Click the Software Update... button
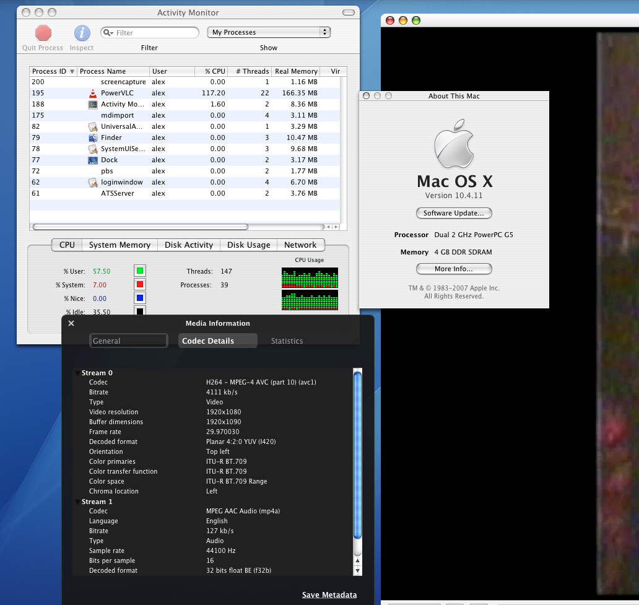Viewport: 639px width, 605px height. pyautogui.click(x=454, y=213)
